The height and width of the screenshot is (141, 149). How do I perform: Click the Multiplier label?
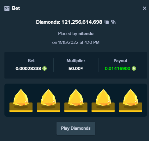[76, 61]
